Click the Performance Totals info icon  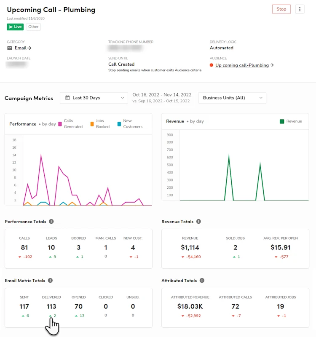pyautogui.click(x=51, y=222)
